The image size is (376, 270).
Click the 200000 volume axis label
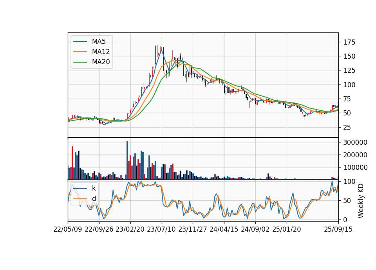coord(355,155)
